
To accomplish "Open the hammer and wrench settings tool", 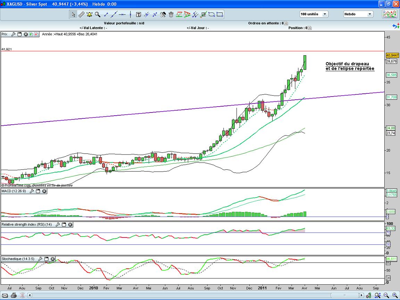I will coord(163,14).
